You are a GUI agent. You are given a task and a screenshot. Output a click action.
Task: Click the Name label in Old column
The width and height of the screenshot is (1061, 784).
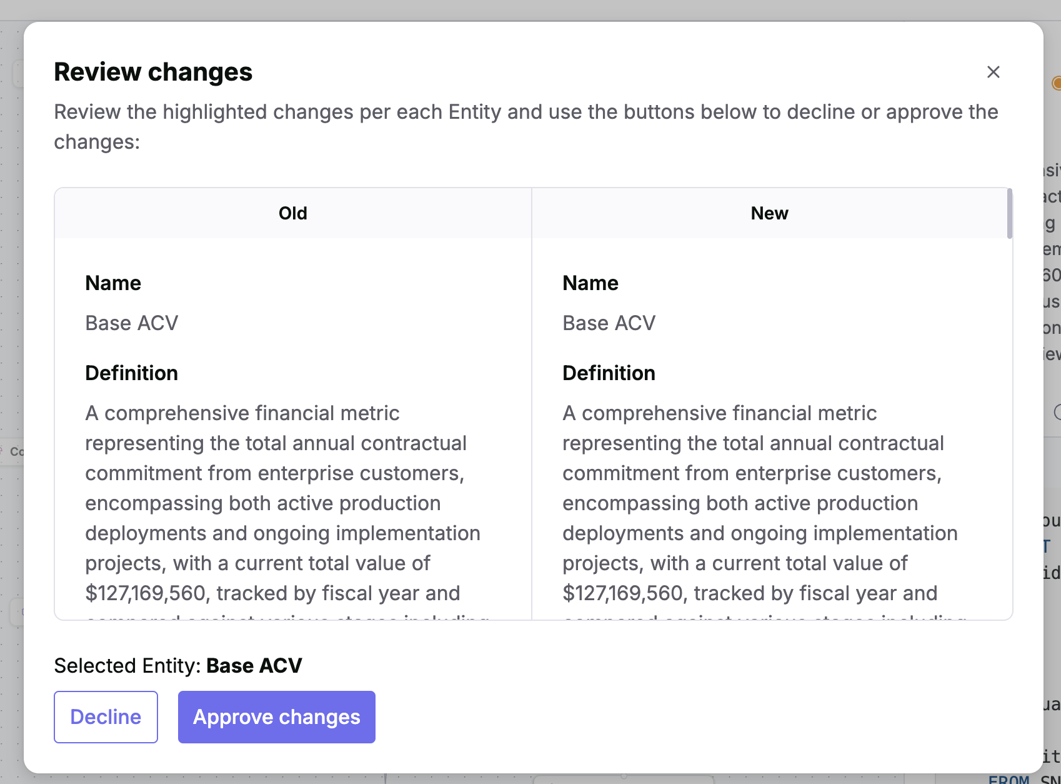coord(113,283)
